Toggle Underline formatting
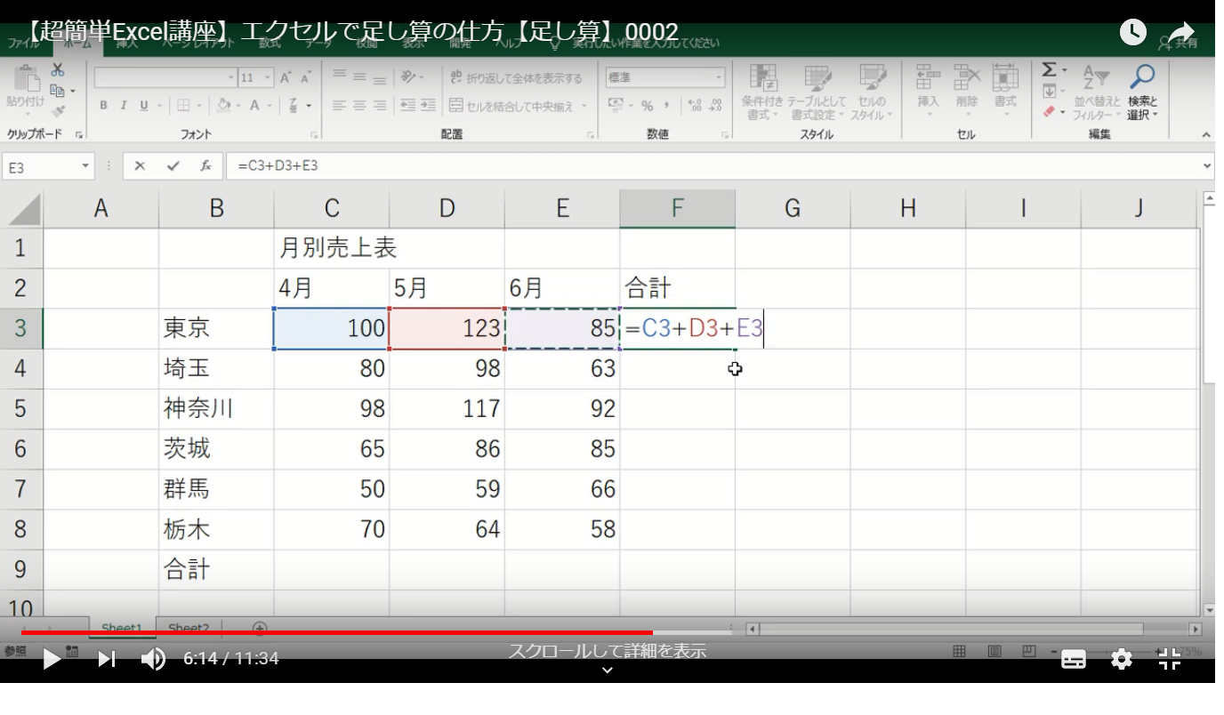 point(143,106)
